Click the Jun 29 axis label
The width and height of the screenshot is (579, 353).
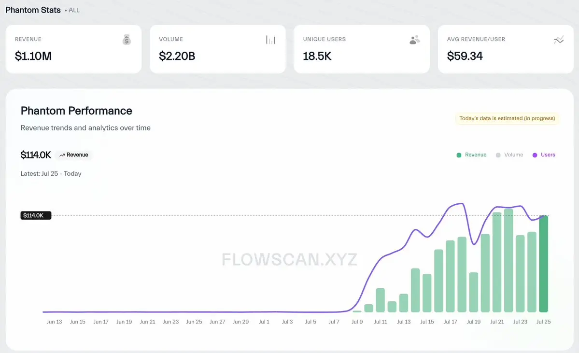point(241,322)
